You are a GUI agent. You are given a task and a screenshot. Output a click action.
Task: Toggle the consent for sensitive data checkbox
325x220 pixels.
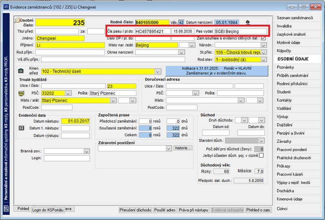[263, 38]
